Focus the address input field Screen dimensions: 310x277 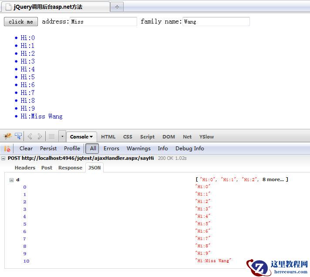click(103, 21)
